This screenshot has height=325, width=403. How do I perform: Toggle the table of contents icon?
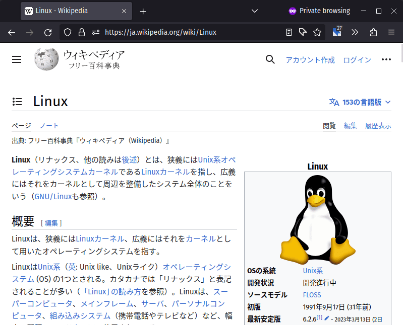(x=17, y=102)
